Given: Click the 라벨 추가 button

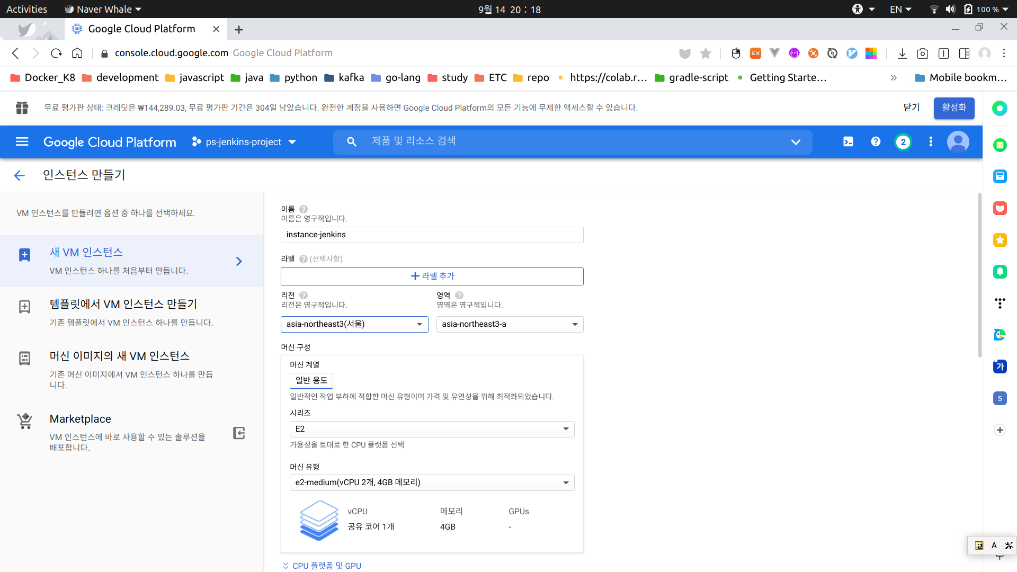Looking at the screenshot, I should pos(432,276).
